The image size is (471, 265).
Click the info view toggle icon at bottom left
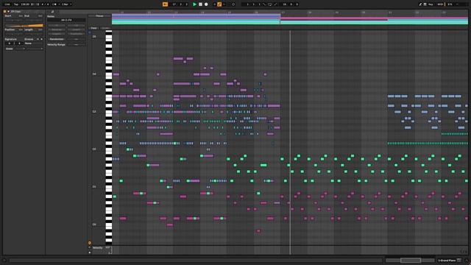click(4, 260)
